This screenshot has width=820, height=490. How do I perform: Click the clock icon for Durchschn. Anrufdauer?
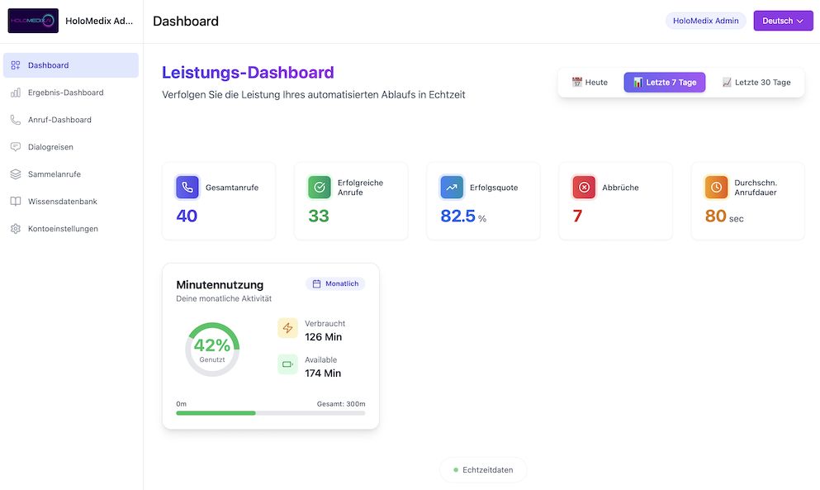[x=716, y=188]
